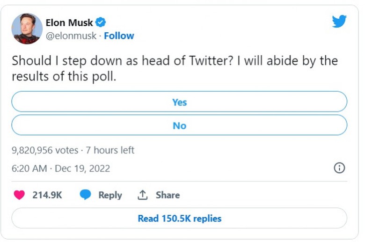Viewport: 365px width, 242px height.
Task: Like the tweet with the heart icon
Action: click(x=19, y=195)
